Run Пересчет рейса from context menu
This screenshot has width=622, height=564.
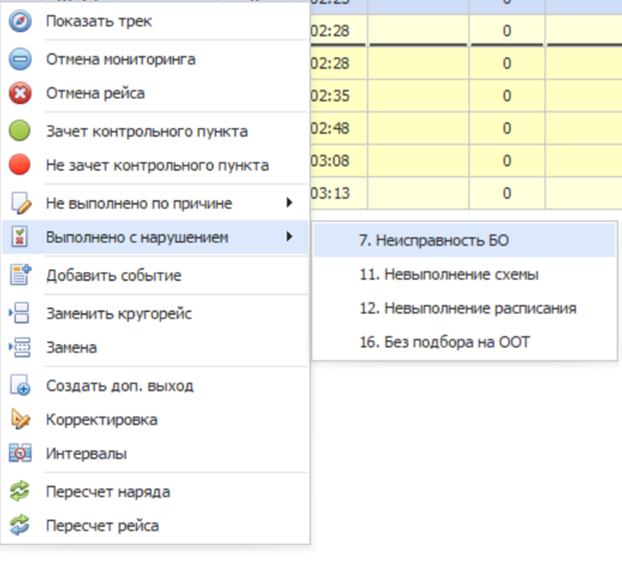pyautogui.click(x=102, y=526)
